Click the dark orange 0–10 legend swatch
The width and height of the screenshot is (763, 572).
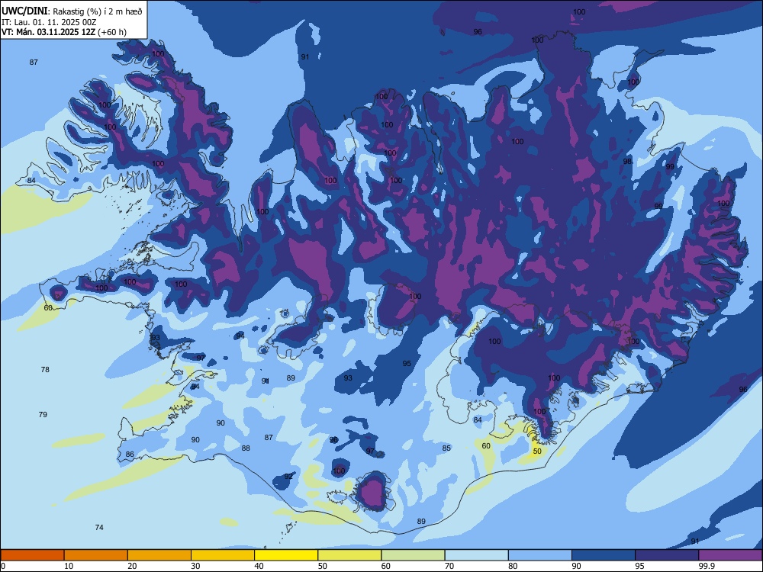click(x=32, y=555)
